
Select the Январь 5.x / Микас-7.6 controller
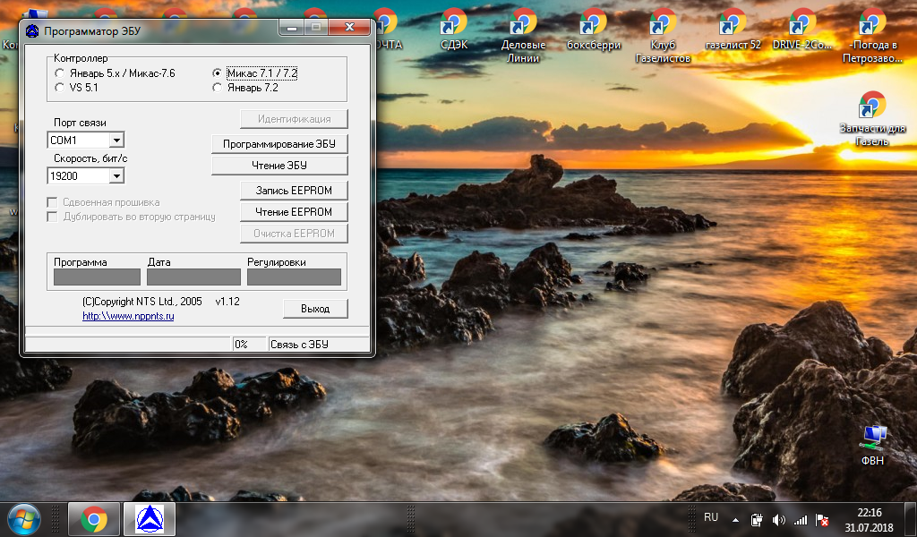pyautogui.click(x=60, y=73)
